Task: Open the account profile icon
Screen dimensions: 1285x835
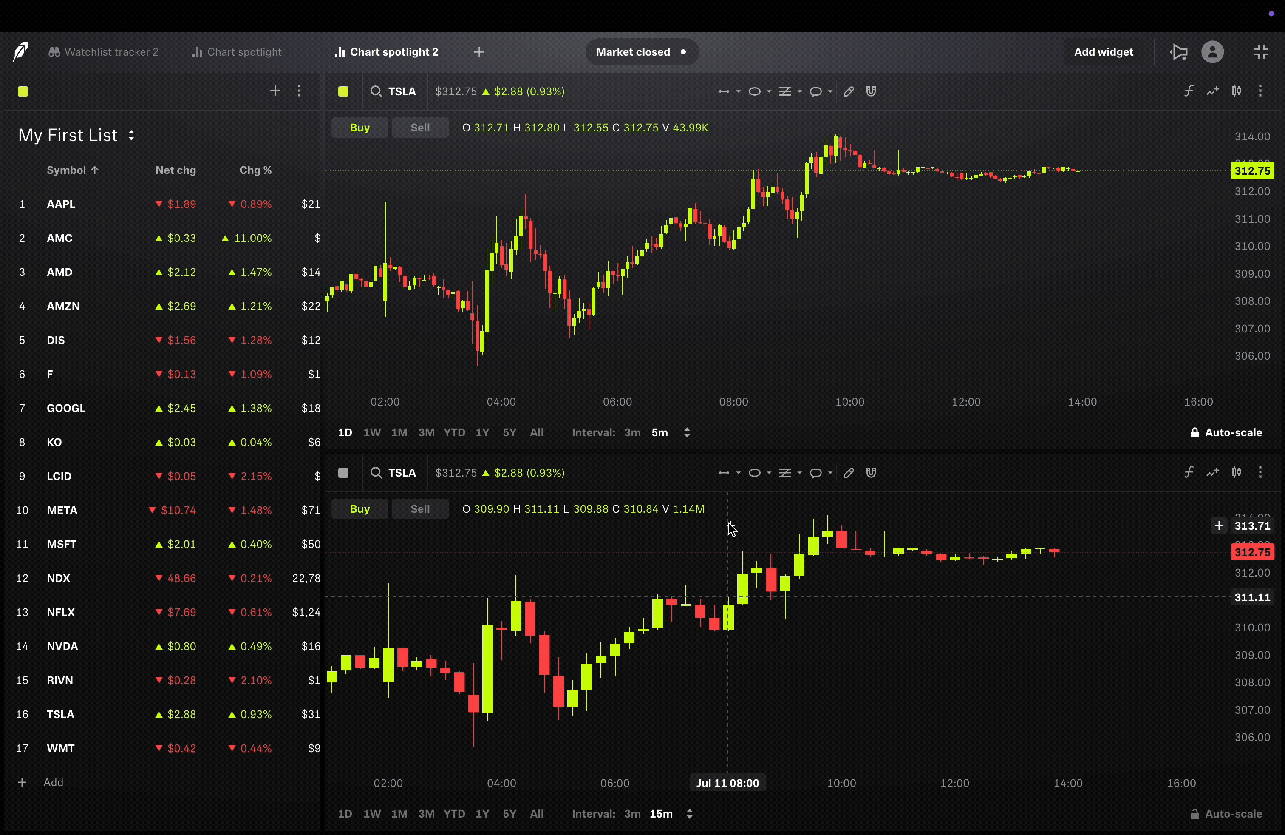Action: 1213,52
